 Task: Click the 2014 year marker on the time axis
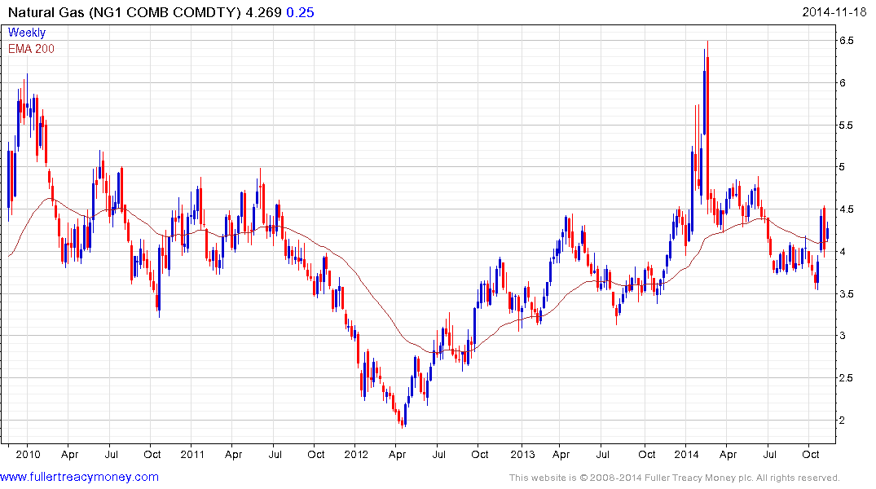coord(686,454)
